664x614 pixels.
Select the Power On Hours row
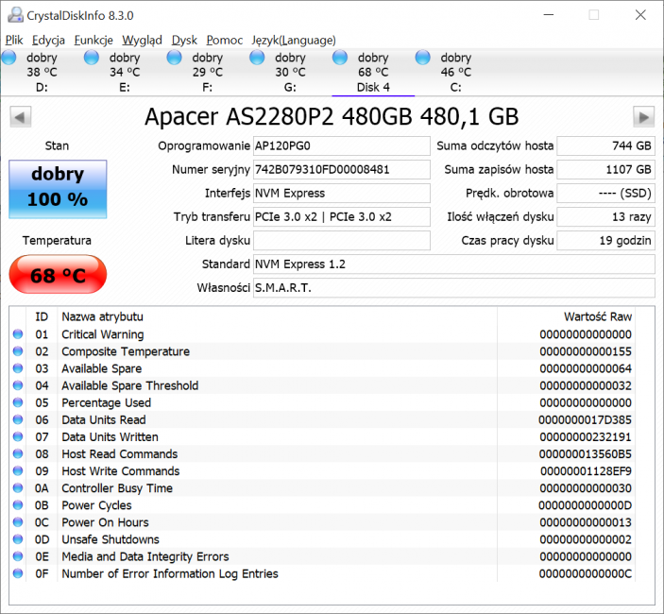coord(322,522)
